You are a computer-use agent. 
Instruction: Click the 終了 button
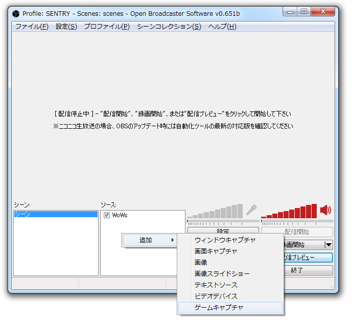(x=308, y=270)
